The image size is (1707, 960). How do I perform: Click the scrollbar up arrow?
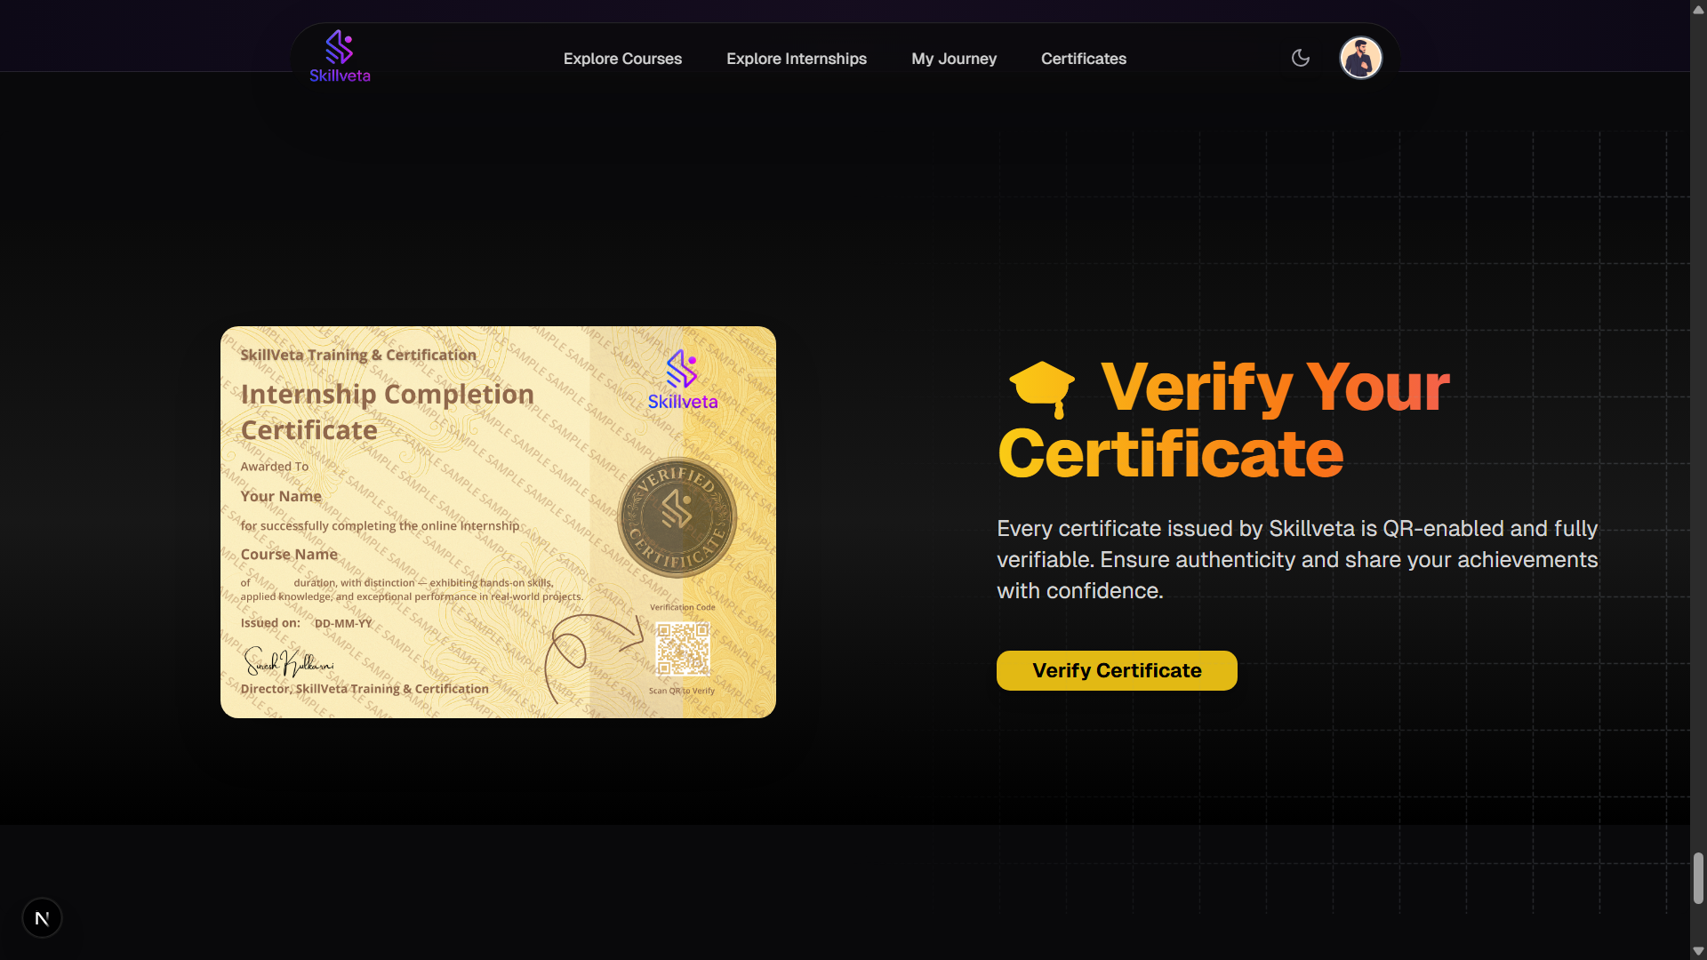(x=1698, y=9)
